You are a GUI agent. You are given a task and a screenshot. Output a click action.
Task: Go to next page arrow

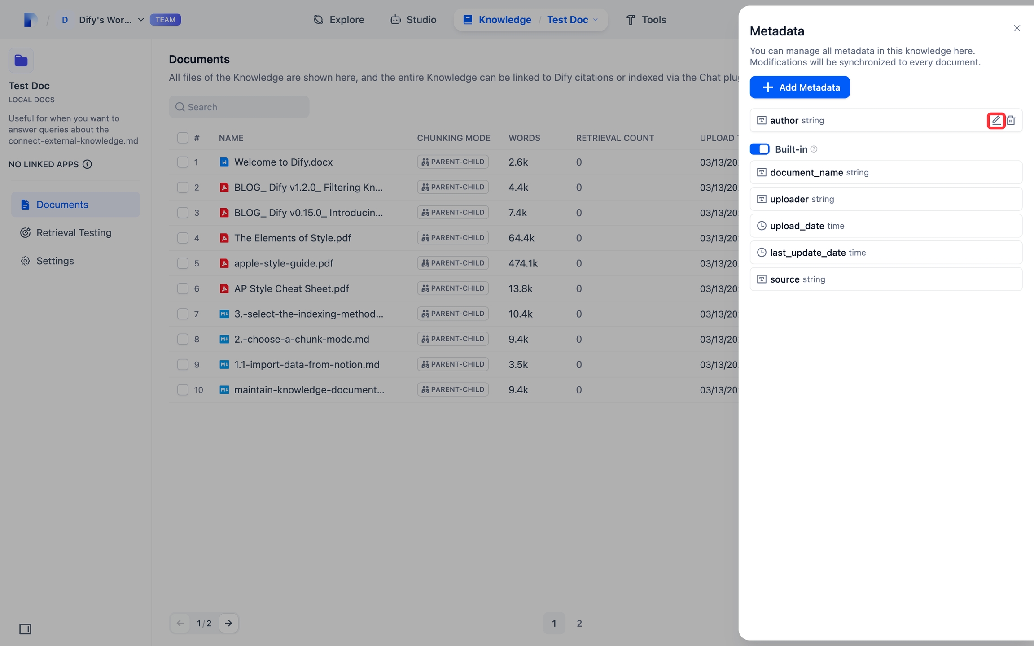point(228,623)
